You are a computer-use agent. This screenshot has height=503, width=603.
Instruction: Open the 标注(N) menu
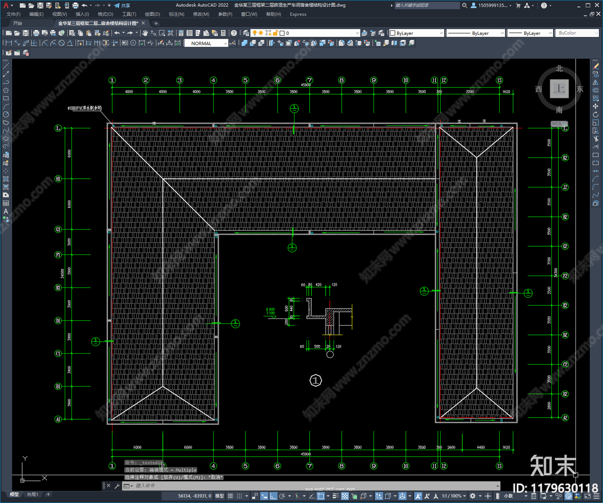176,14
